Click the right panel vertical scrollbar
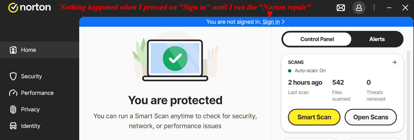Image resolution: width=414 pixels, height=140 pixels. [408, 94]
